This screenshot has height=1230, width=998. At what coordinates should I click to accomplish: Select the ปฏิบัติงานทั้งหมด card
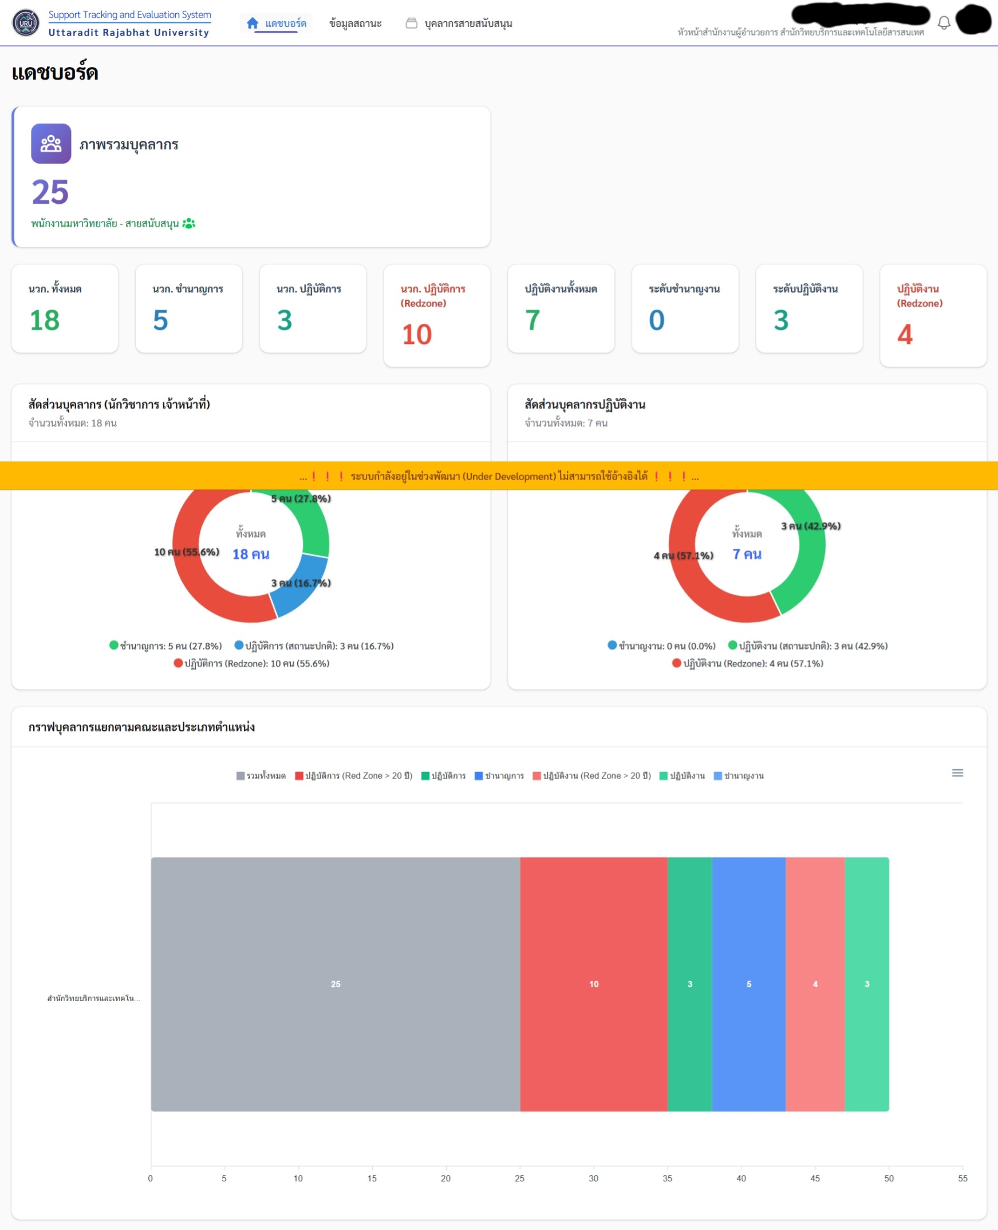[x=561, y=309]
